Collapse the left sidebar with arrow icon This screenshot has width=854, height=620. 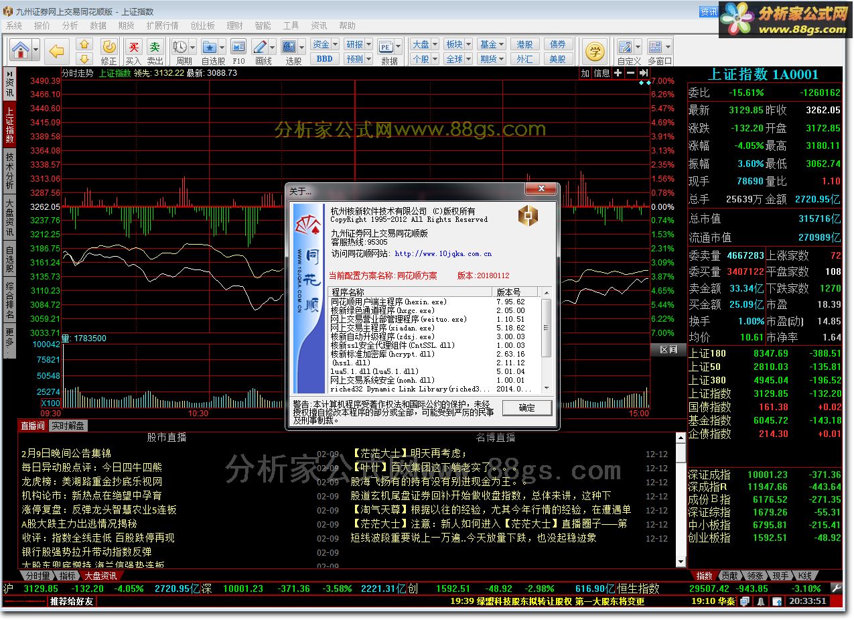tap(9, 73)
